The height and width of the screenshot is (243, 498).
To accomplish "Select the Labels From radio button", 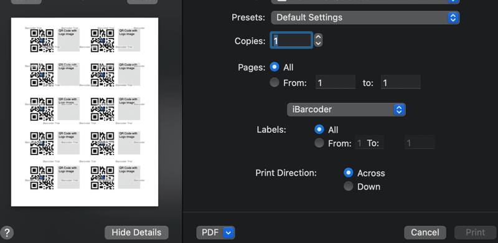I will 319,143.
